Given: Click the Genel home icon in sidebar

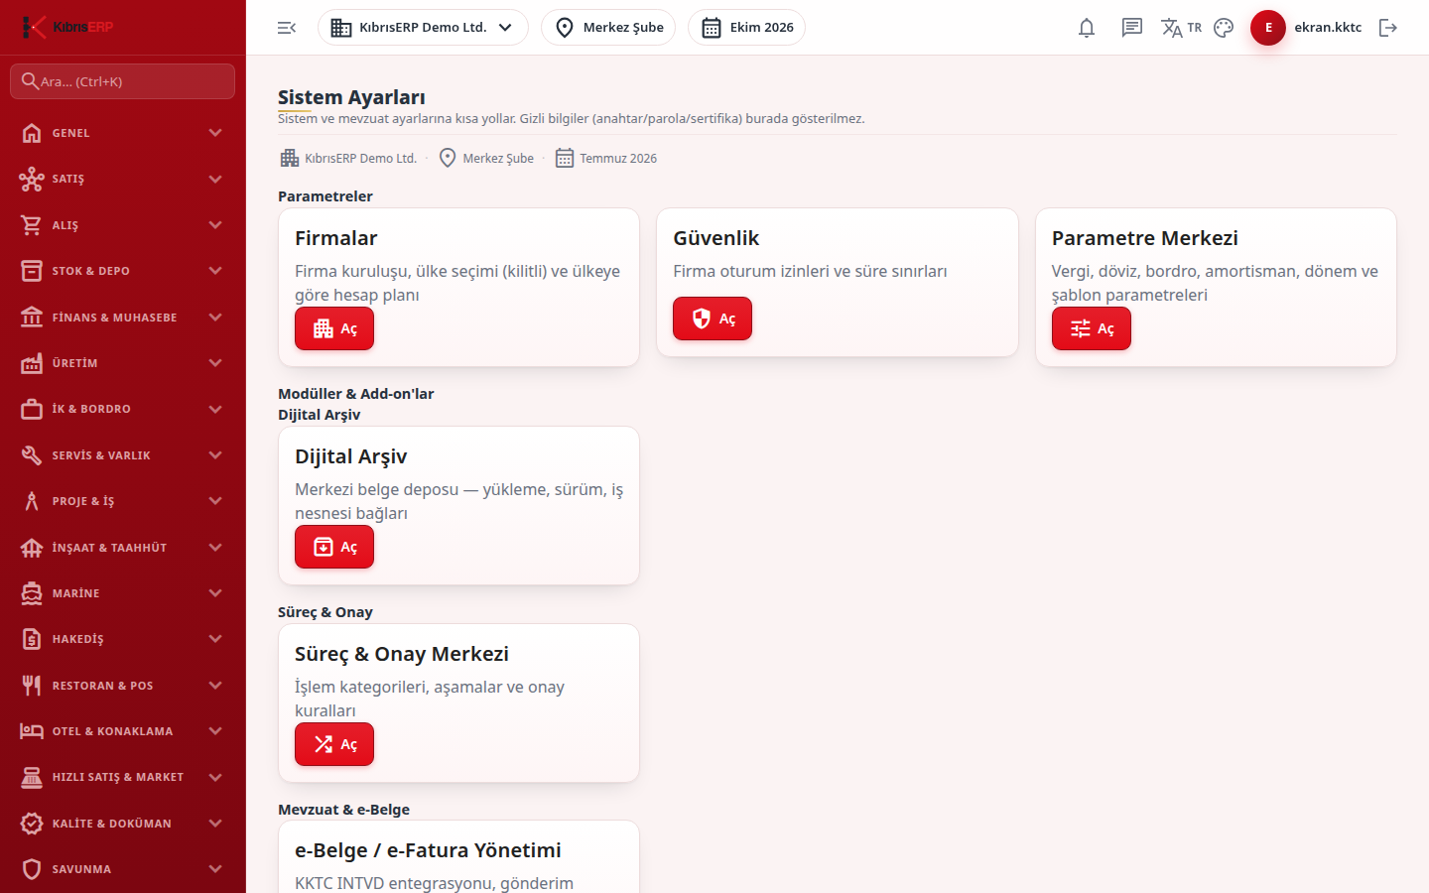Looking at the screenshot, I should (32, 133).
